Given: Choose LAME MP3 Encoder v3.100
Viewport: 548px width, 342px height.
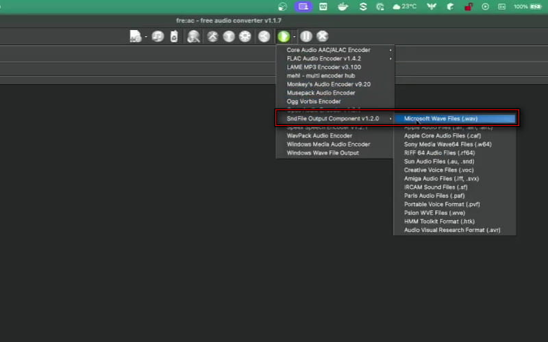Looking at the screenshot, I should [323, 67].
